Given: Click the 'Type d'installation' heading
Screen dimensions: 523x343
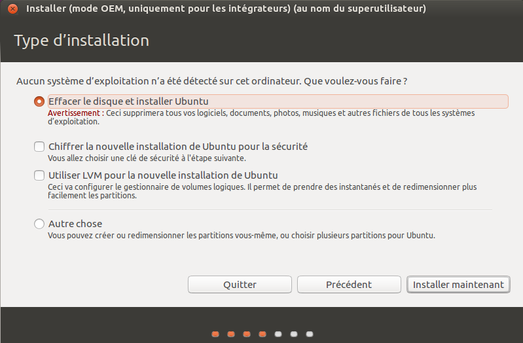Looking at the screenshot, I should (x=82, y=41).
